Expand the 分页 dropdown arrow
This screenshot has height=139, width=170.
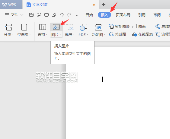pyautogui.click(x=13, y=34)
